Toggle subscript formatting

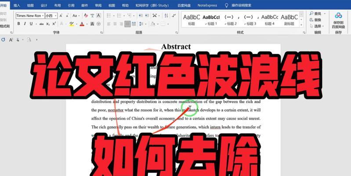48,24
